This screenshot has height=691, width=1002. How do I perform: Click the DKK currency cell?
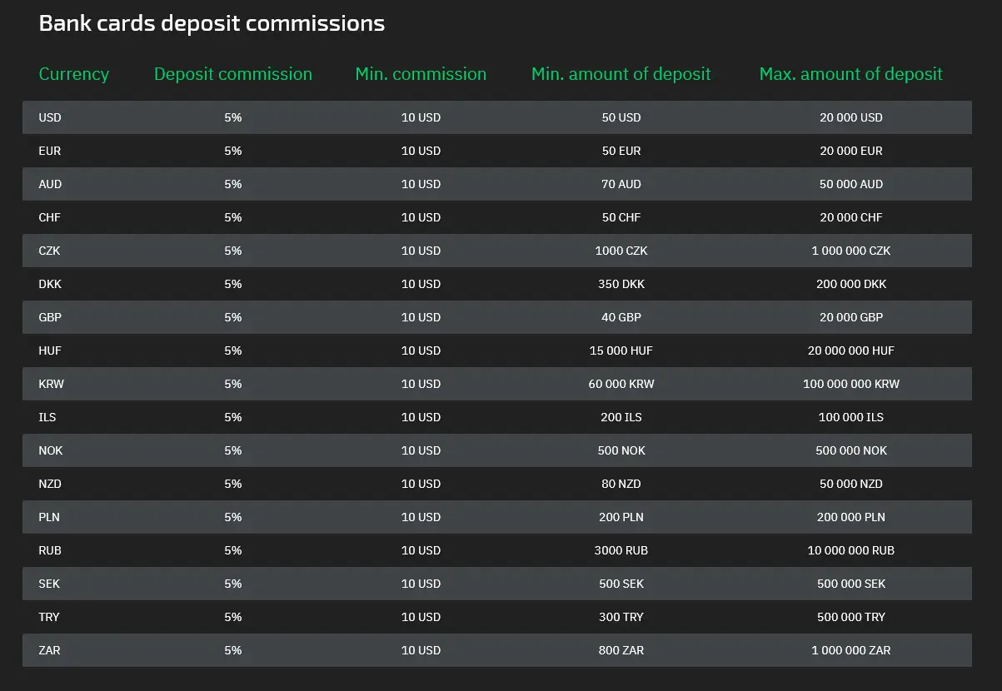[50, 284]
